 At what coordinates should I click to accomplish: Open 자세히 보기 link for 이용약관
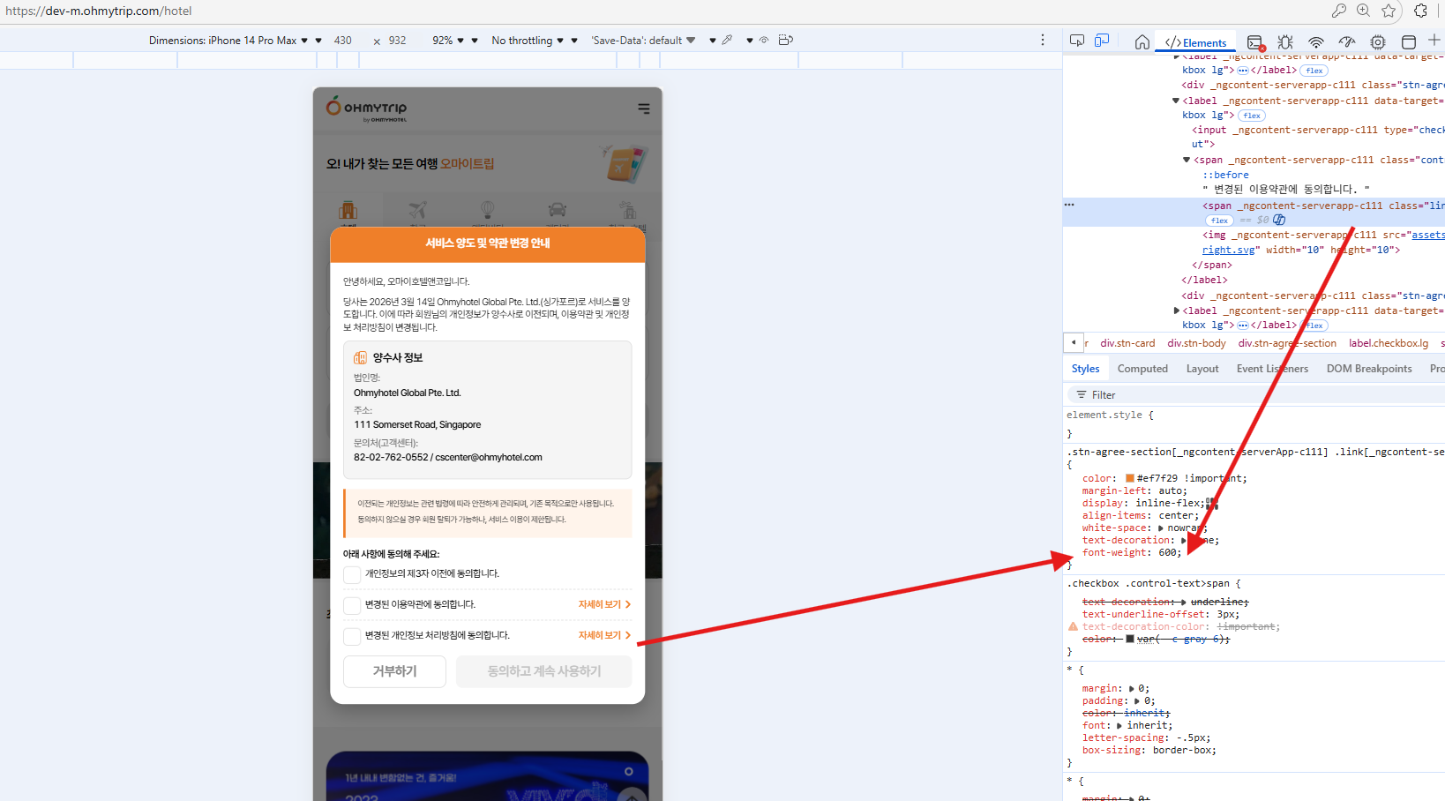click(x=604, y=605)
